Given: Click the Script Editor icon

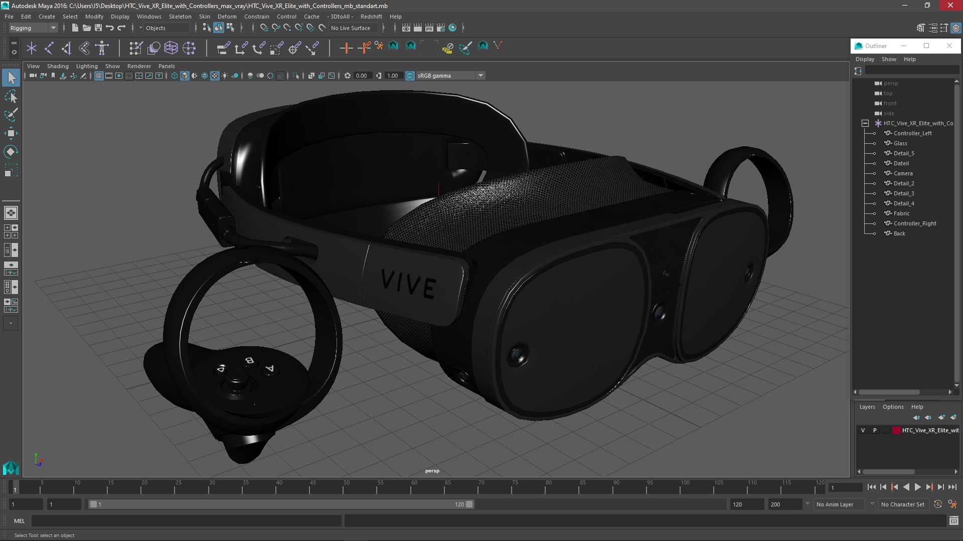Looking at the screenshot, I should click(x=954, y=521).
